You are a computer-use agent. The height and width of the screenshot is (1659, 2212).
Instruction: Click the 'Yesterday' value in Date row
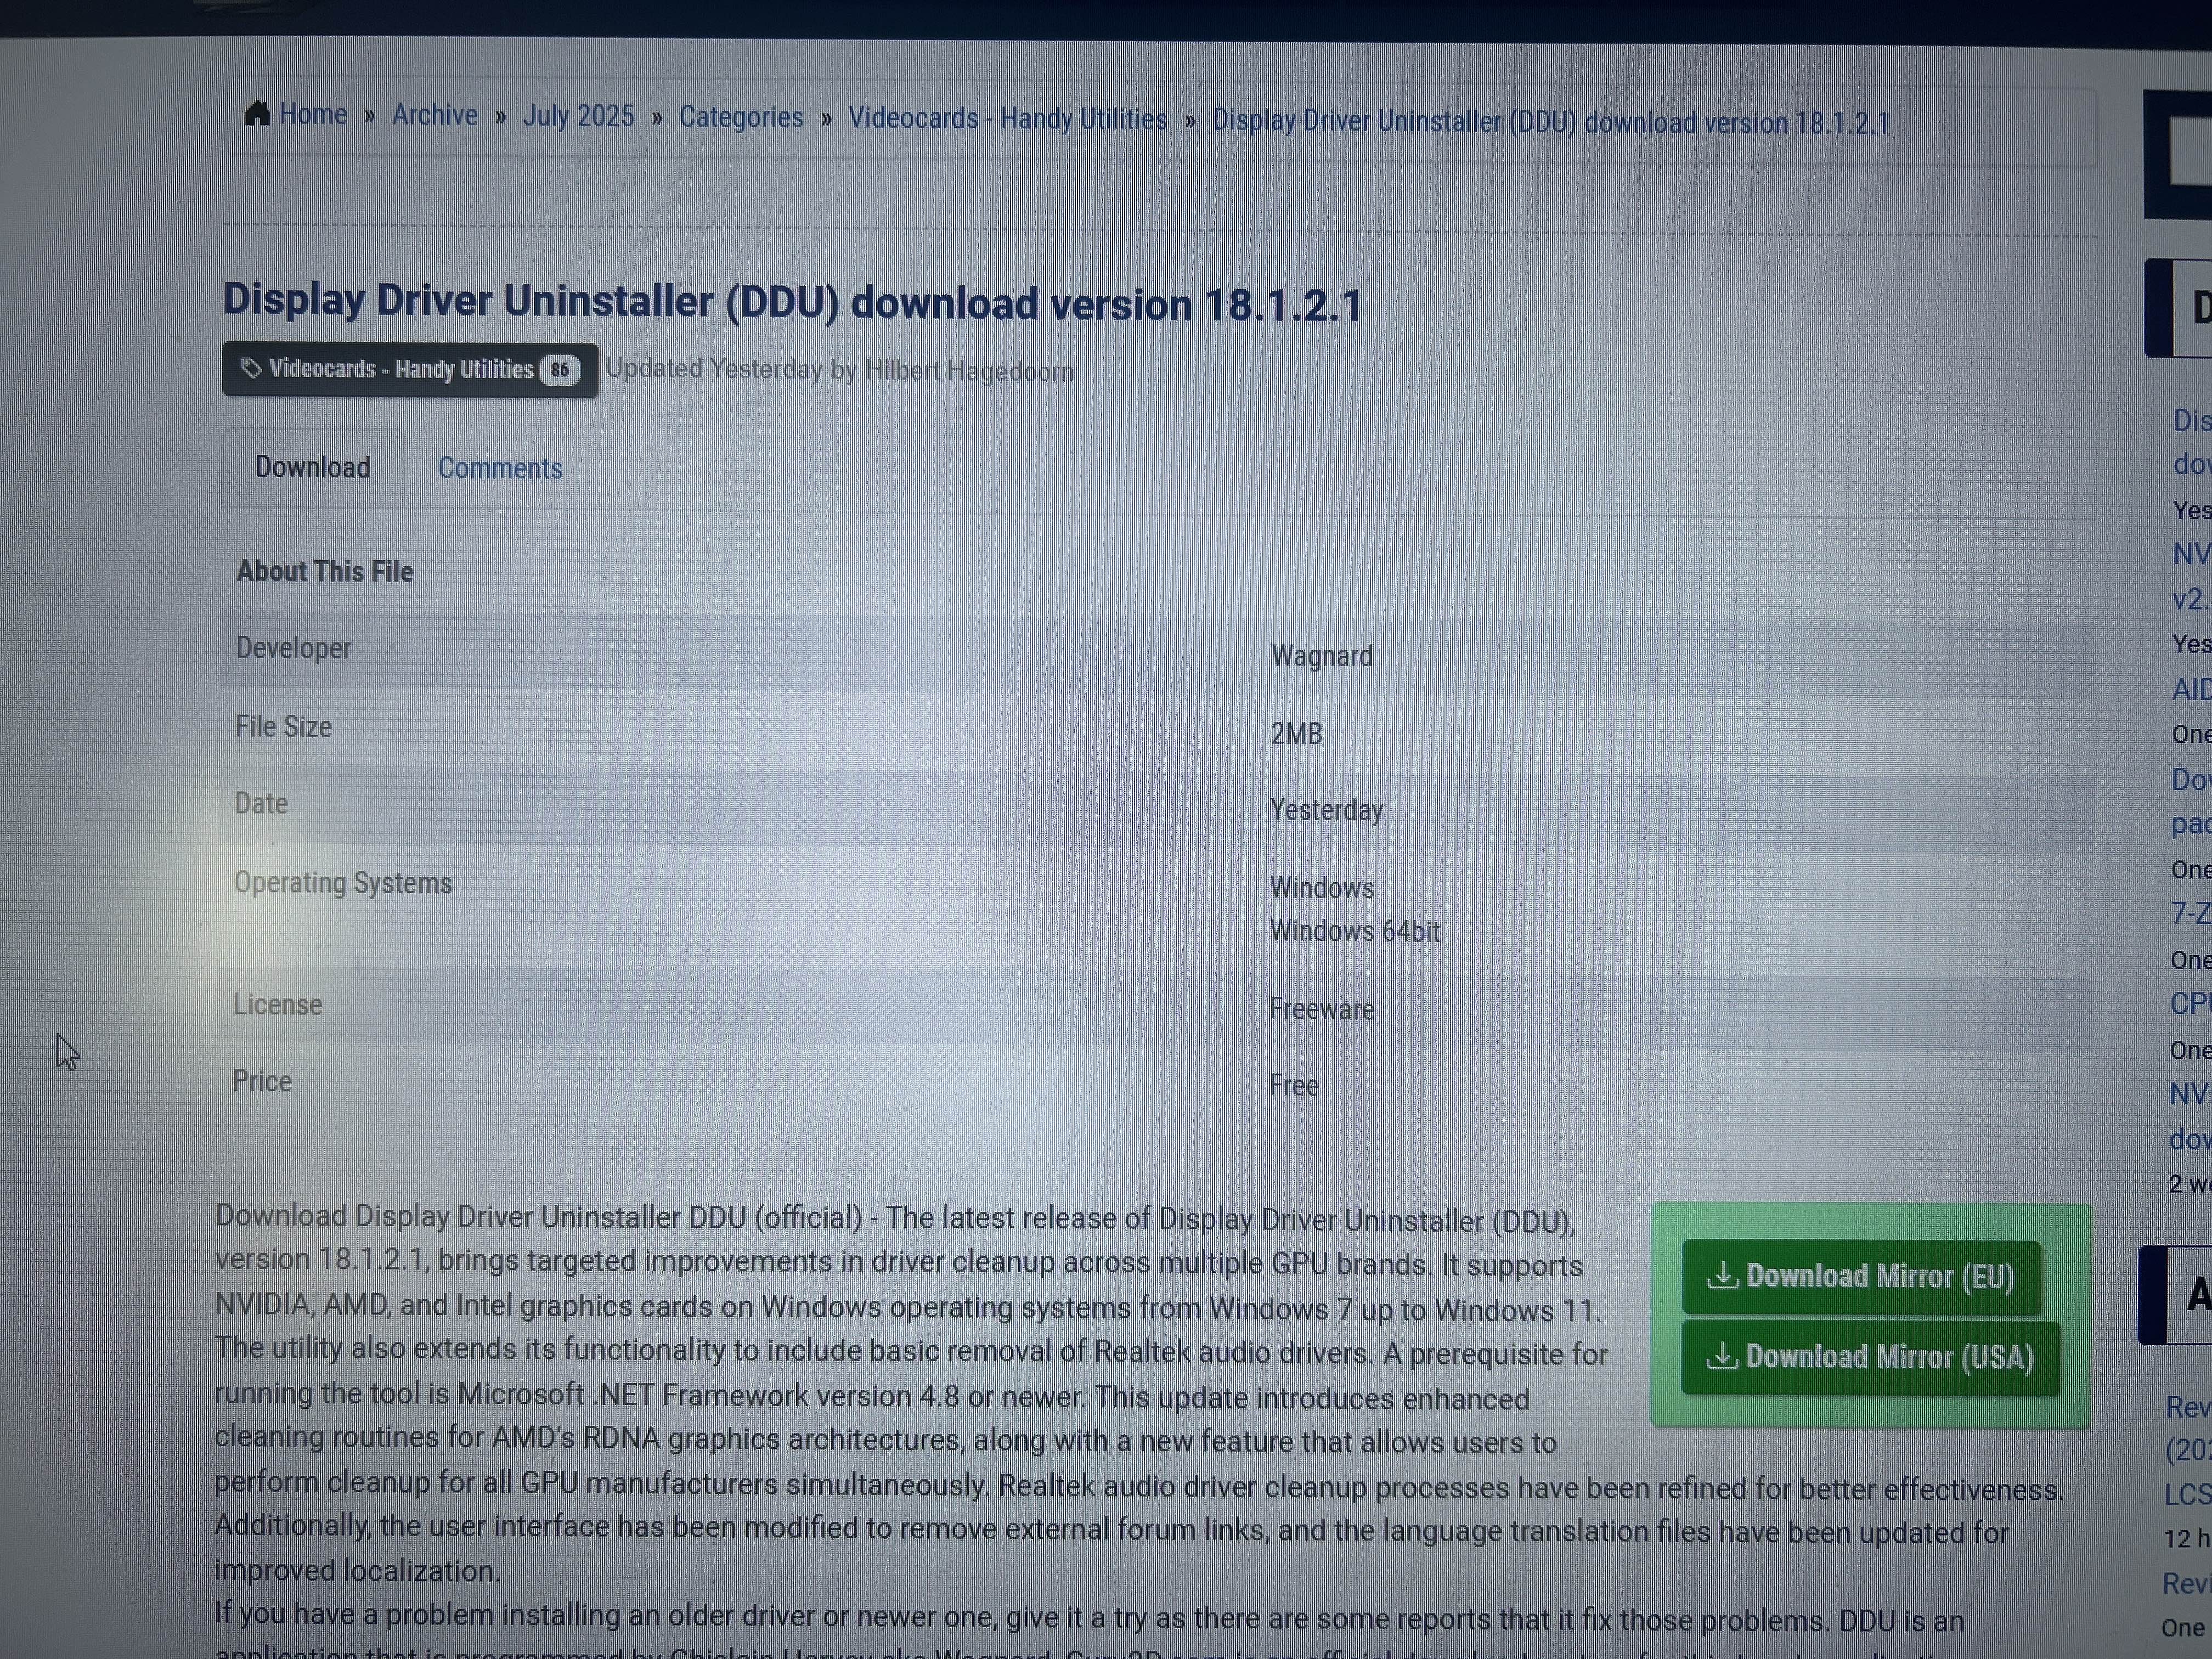click(1327, 810)
